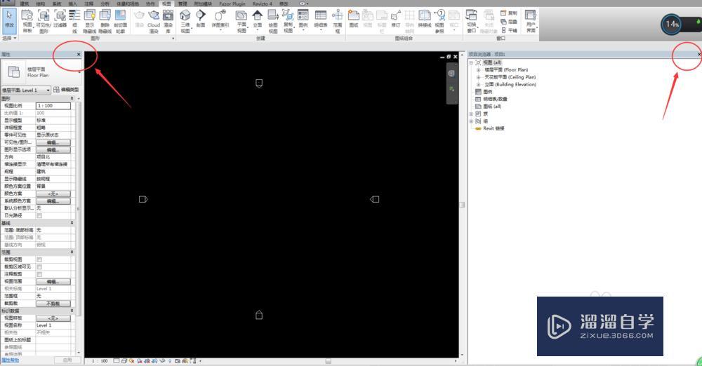Open 明细表 (Schedules) tool

click(321, 19)
